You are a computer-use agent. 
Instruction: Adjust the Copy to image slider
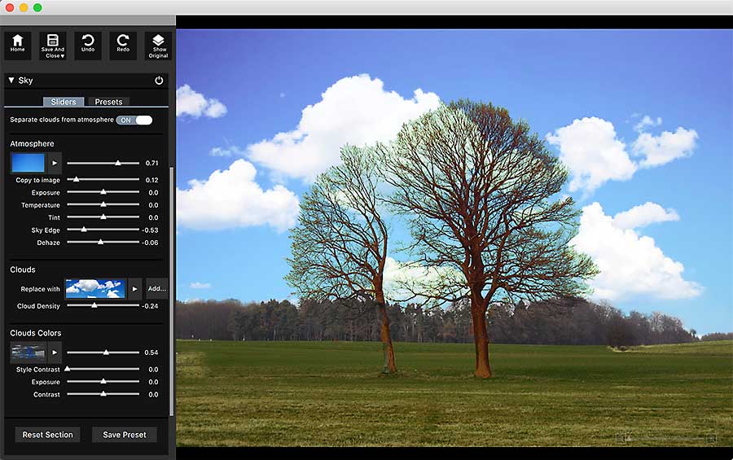[x=103, y=179]
